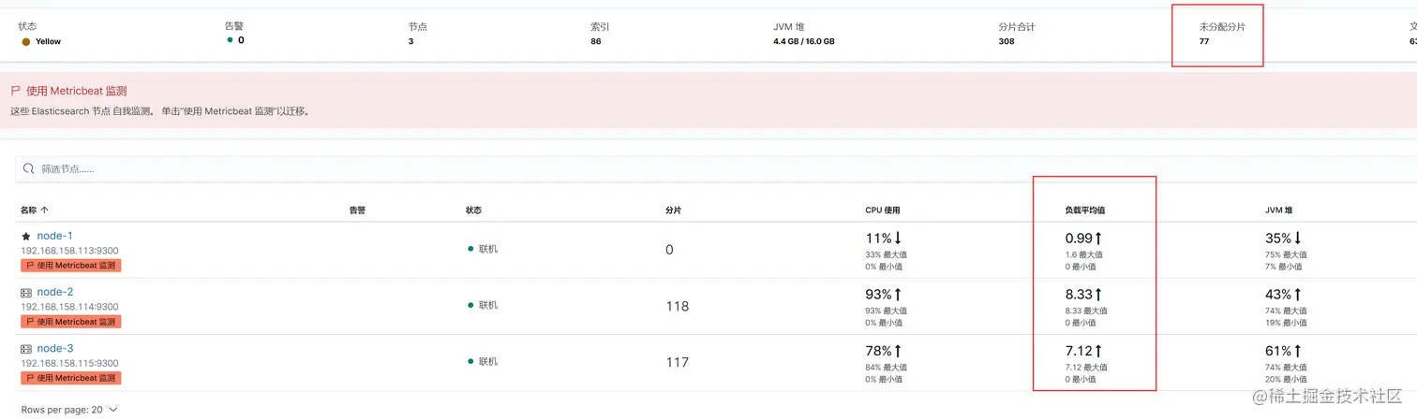Click the flag icon in Metricbeat banner title
1417x420 pixels.
pyautogui.click(x=15, y=91)
